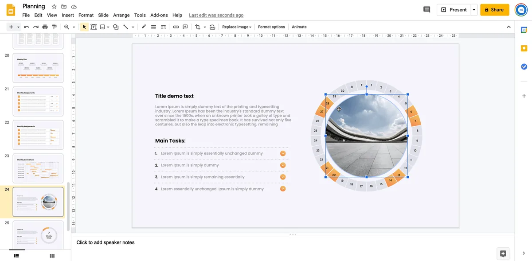532x261 pixels.
Task: Click the Shape tool icon
Action: tap(116, 27)
